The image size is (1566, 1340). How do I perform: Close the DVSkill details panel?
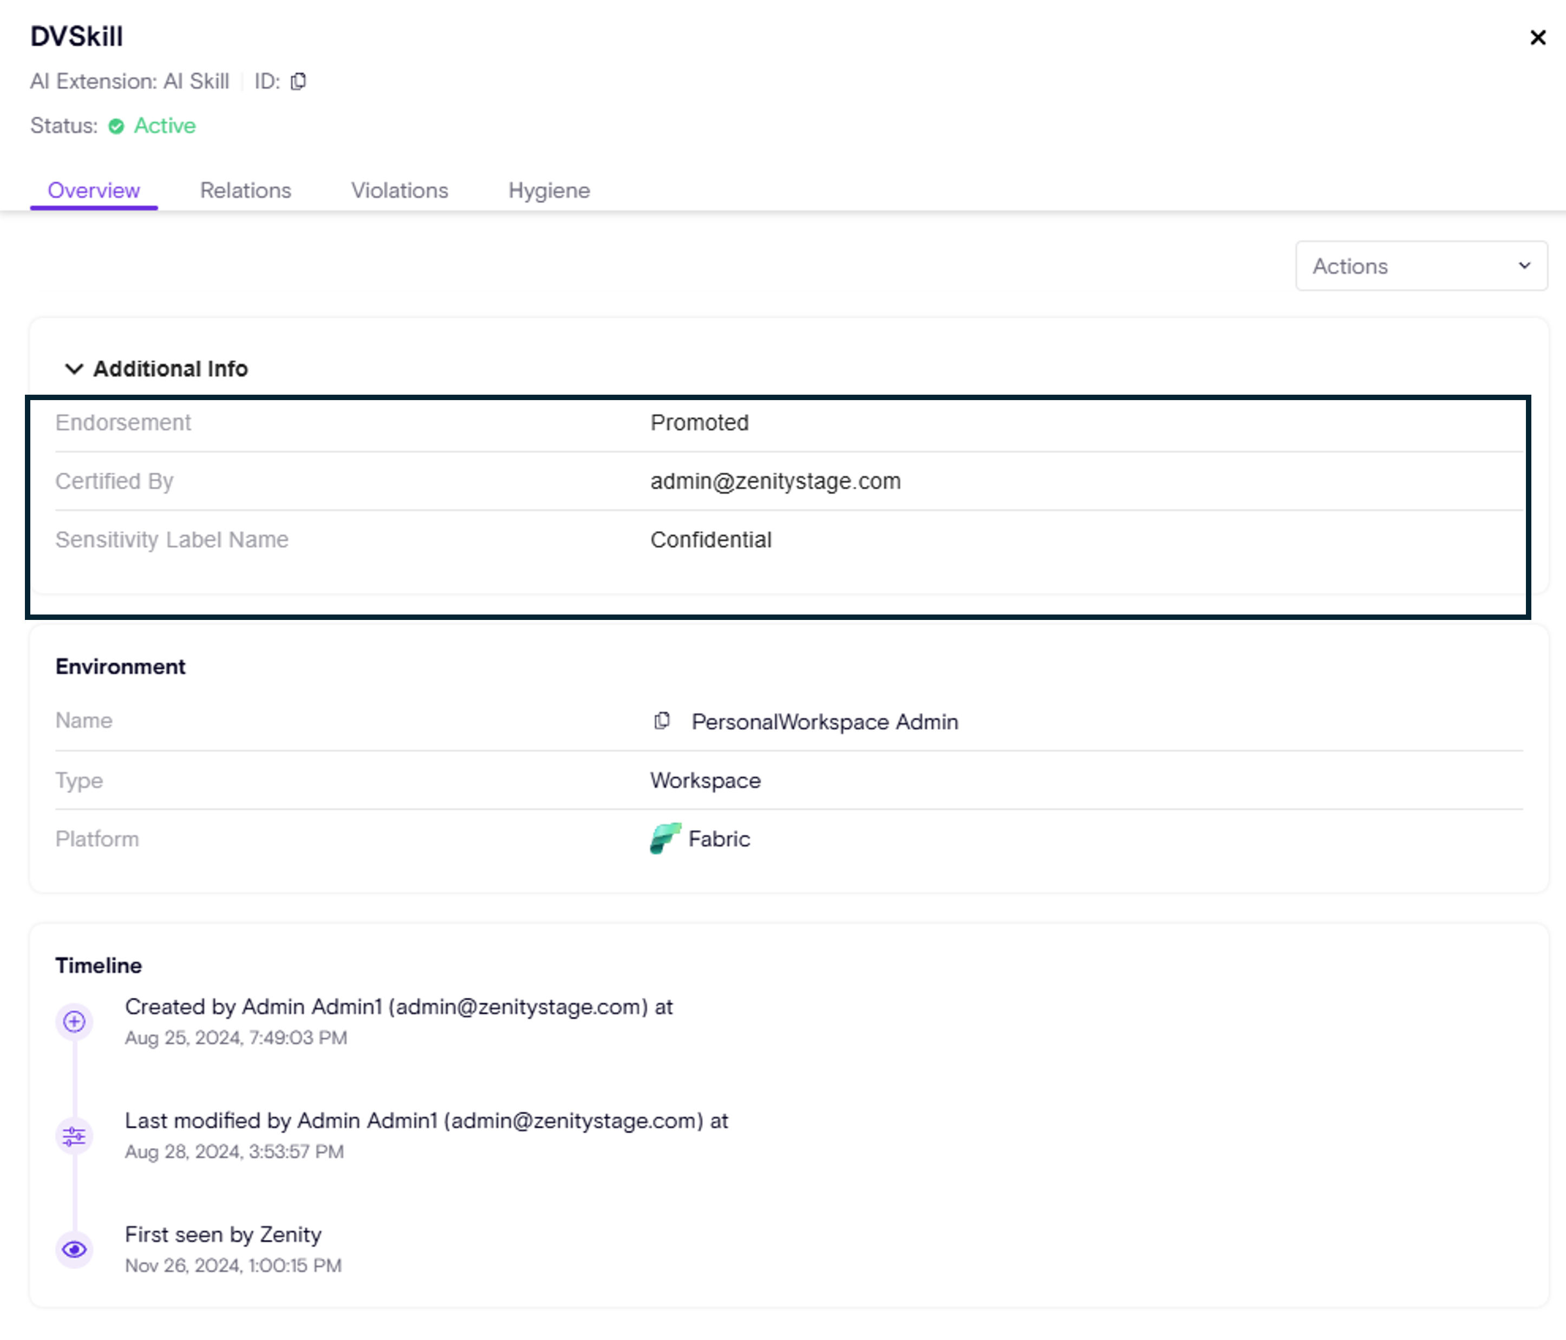click(x=1537, y=38)
